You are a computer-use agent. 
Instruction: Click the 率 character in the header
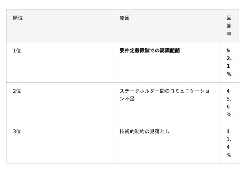point(229,34)
